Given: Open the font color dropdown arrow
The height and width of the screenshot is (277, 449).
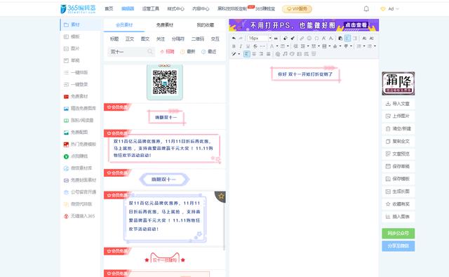Looking at the screenshot, I should tap(277, 46).
